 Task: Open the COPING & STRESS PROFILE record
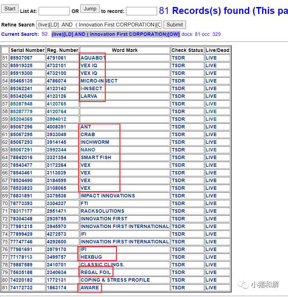[115, 280]
